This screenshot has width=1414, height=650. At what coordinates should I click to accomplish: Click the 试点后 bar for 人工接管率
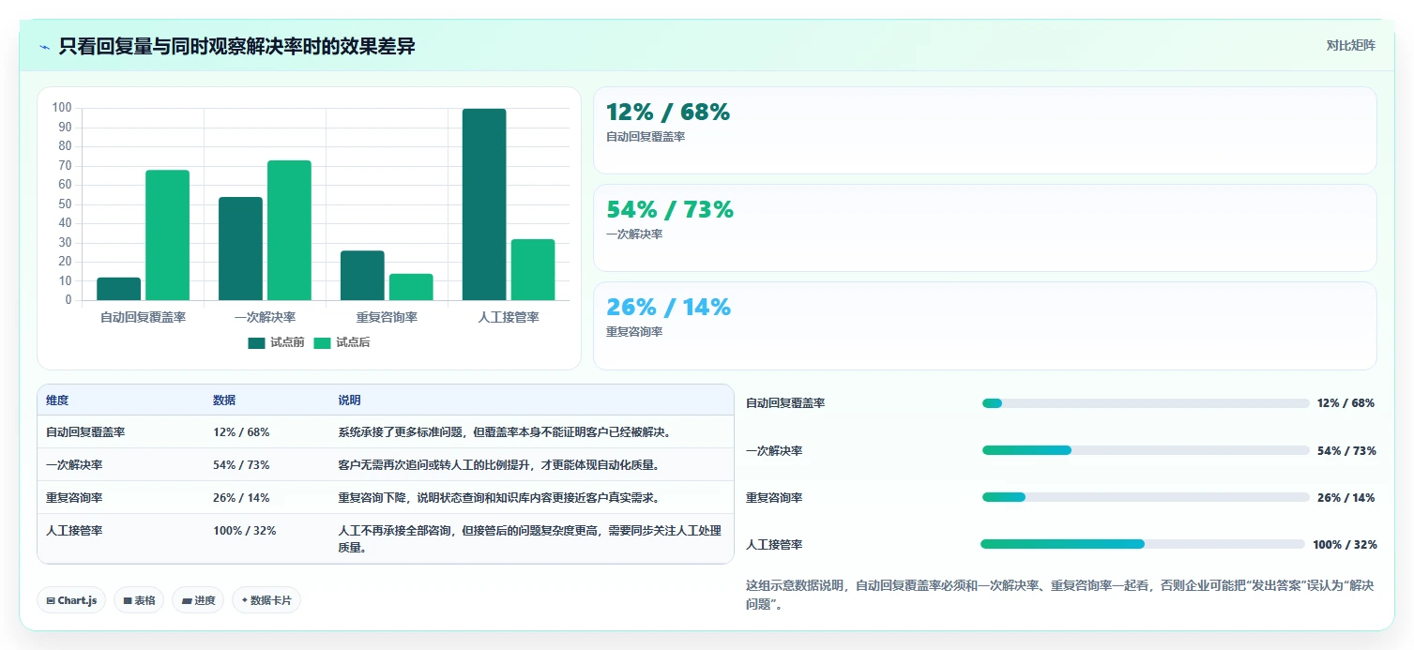tap(533, 269)
